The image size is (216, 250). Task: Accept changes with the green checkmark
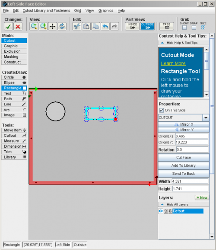(8, 26)
